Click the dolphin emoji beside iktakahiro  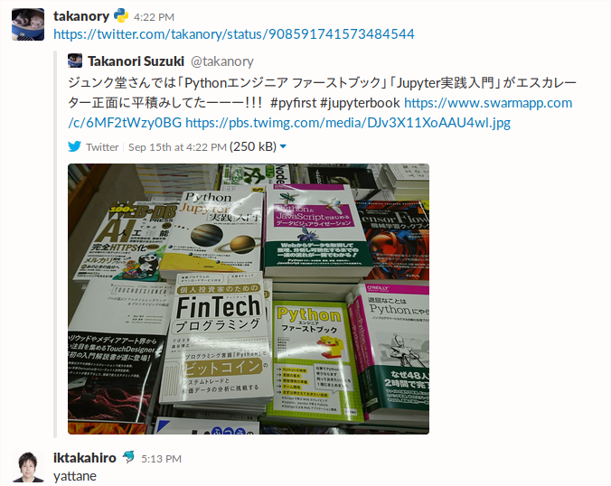128,457
